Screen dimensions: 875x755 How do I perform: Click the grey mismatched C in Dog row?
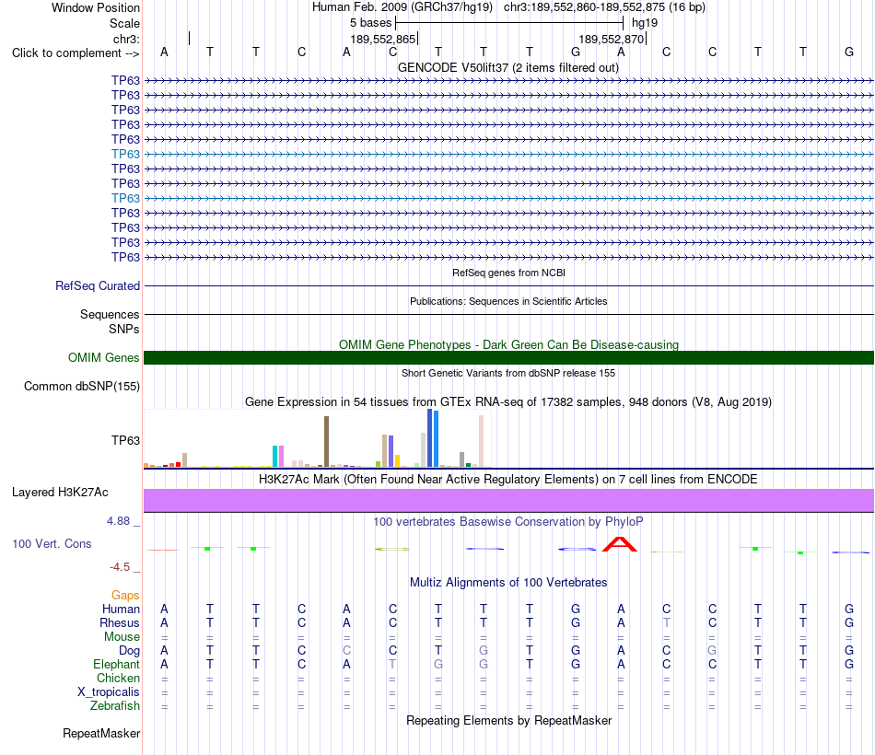tap(346, 651)
